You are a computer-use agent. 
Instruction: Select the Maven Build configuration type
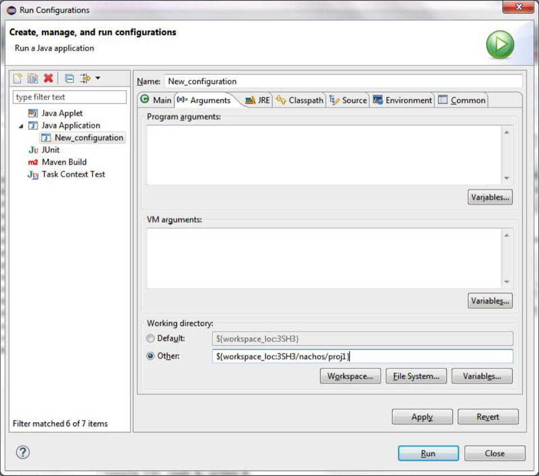(63, 162)
